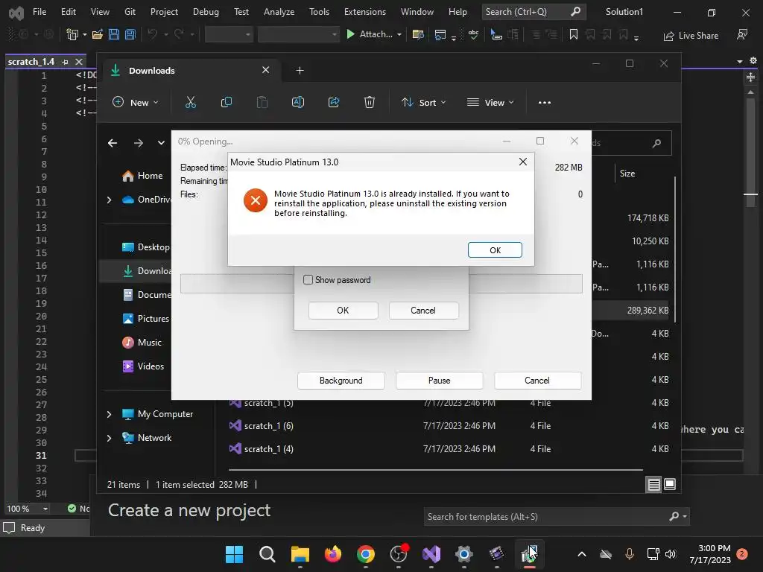Click the Copy icon in File Explorer

(227, 103)
